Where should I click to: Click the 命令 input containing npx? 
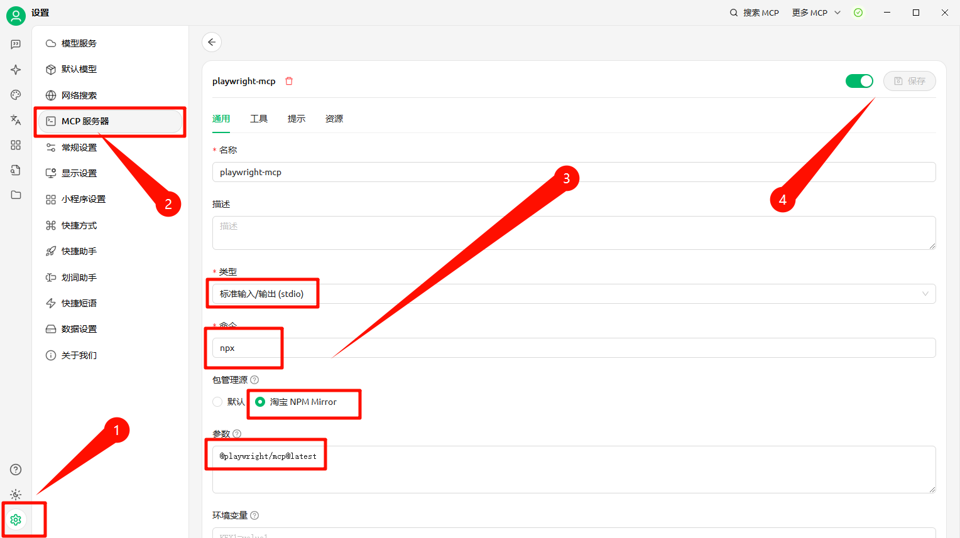pyautogui.click(x=574, y=348)
